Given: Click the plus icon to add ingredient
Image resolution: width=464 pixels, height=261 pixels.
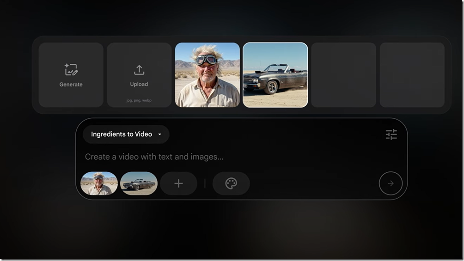Looking at the screenshot, I should (x=178, y=183).
